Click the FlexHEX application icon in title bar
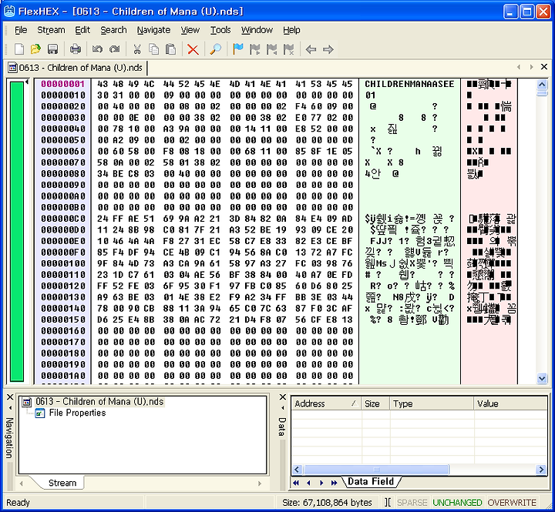This screenshot has height=512, width=555. (x=9, y=12)
